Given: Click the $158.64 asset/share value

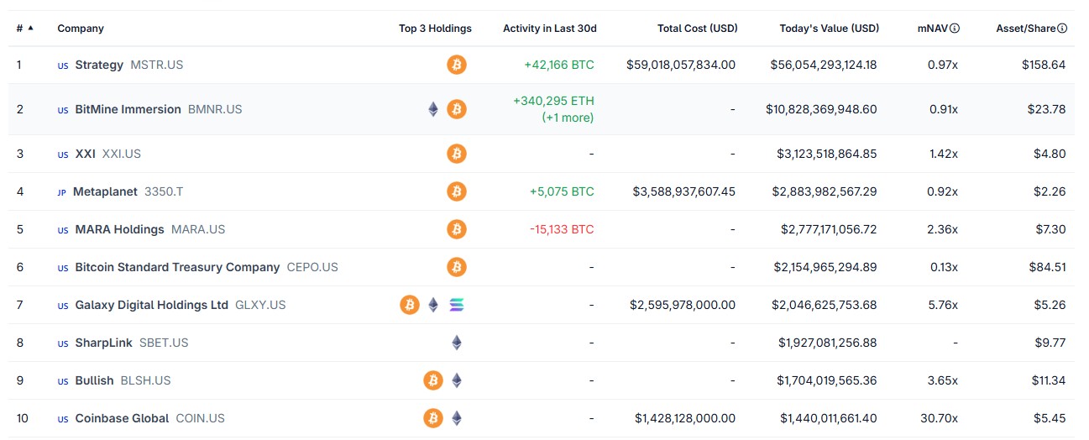Looking at the screenshot, I should 1044,65.
